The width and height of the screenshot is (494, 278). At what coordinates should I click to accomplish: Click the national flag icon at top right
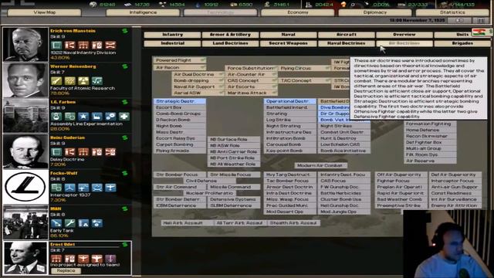click(479, 32)
